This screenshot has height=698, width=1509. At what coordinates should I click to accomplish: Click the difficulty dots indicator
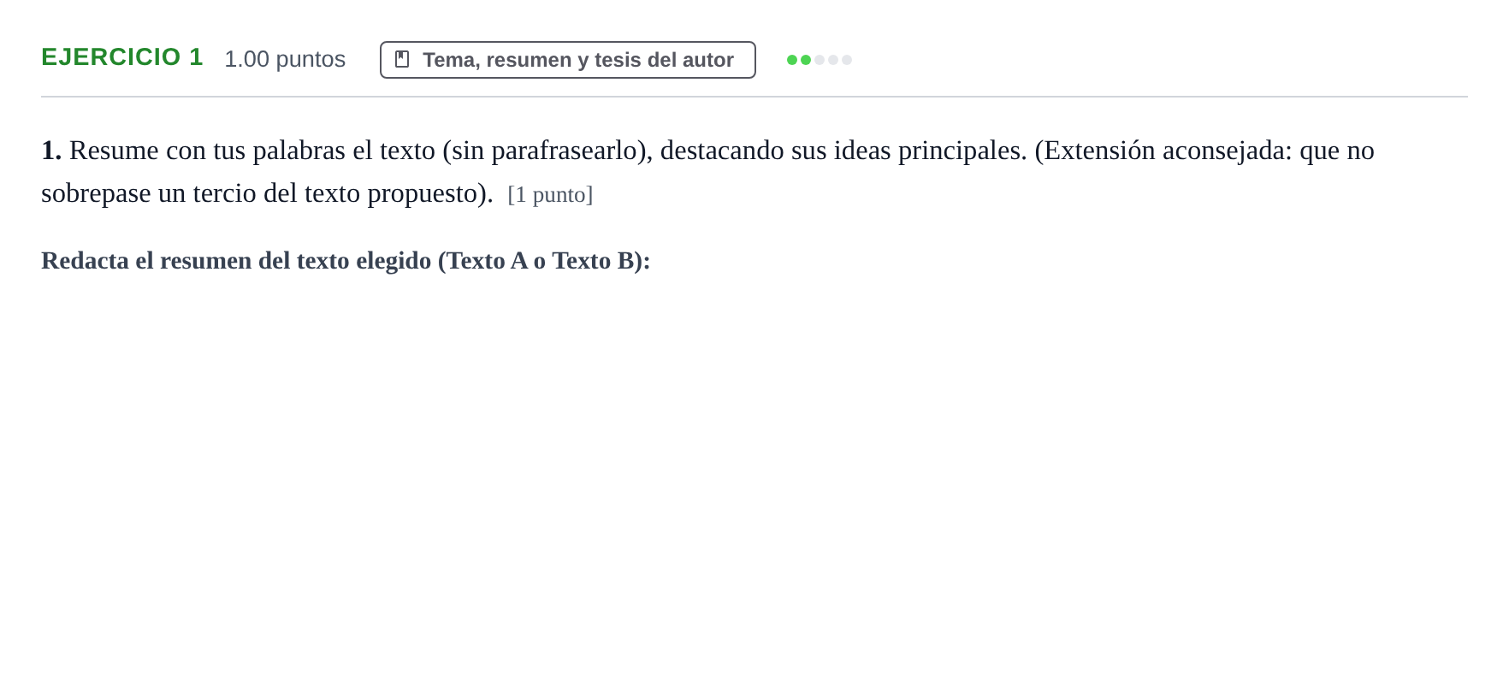tap(820, 60)
